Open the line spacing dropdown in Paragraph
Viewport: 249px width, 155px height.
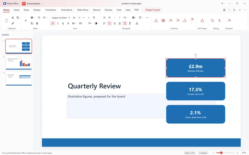coord(125,18)
